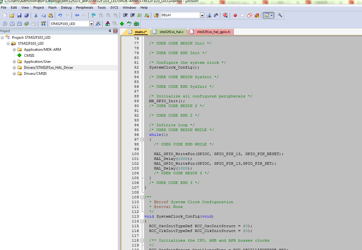Open the STM32F103_LED target dropdown
This screenshot has width=362, height=250.
pos(91,24)
